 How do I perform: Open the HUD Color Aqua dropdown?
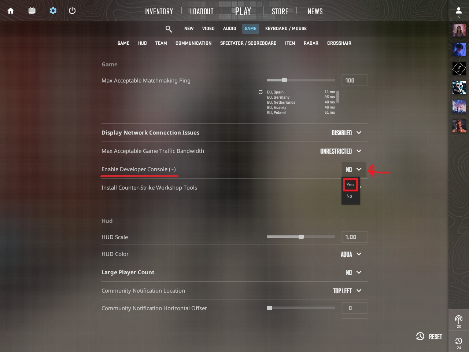pos(351,254)
